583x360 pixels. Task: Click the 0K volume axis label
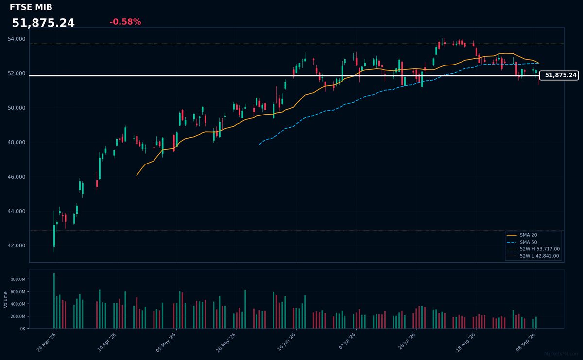(23, 328)
